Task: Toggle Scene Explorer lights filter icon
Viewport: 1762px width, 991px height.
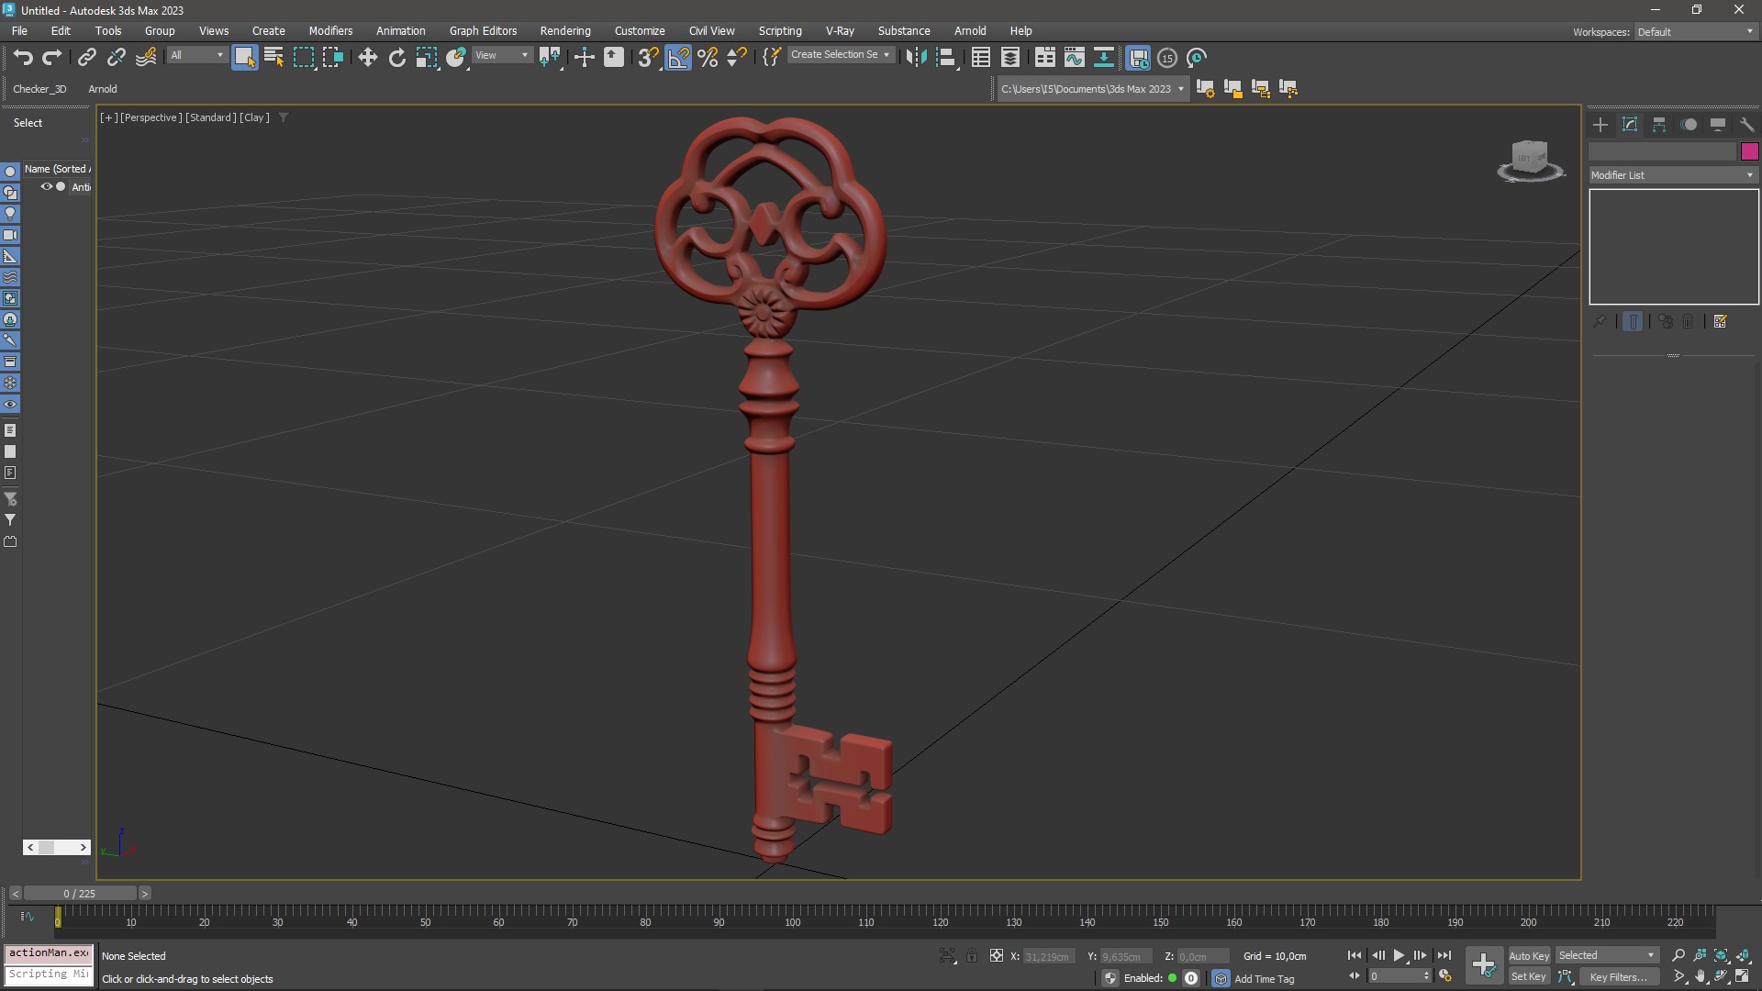Action: [10, 214]
